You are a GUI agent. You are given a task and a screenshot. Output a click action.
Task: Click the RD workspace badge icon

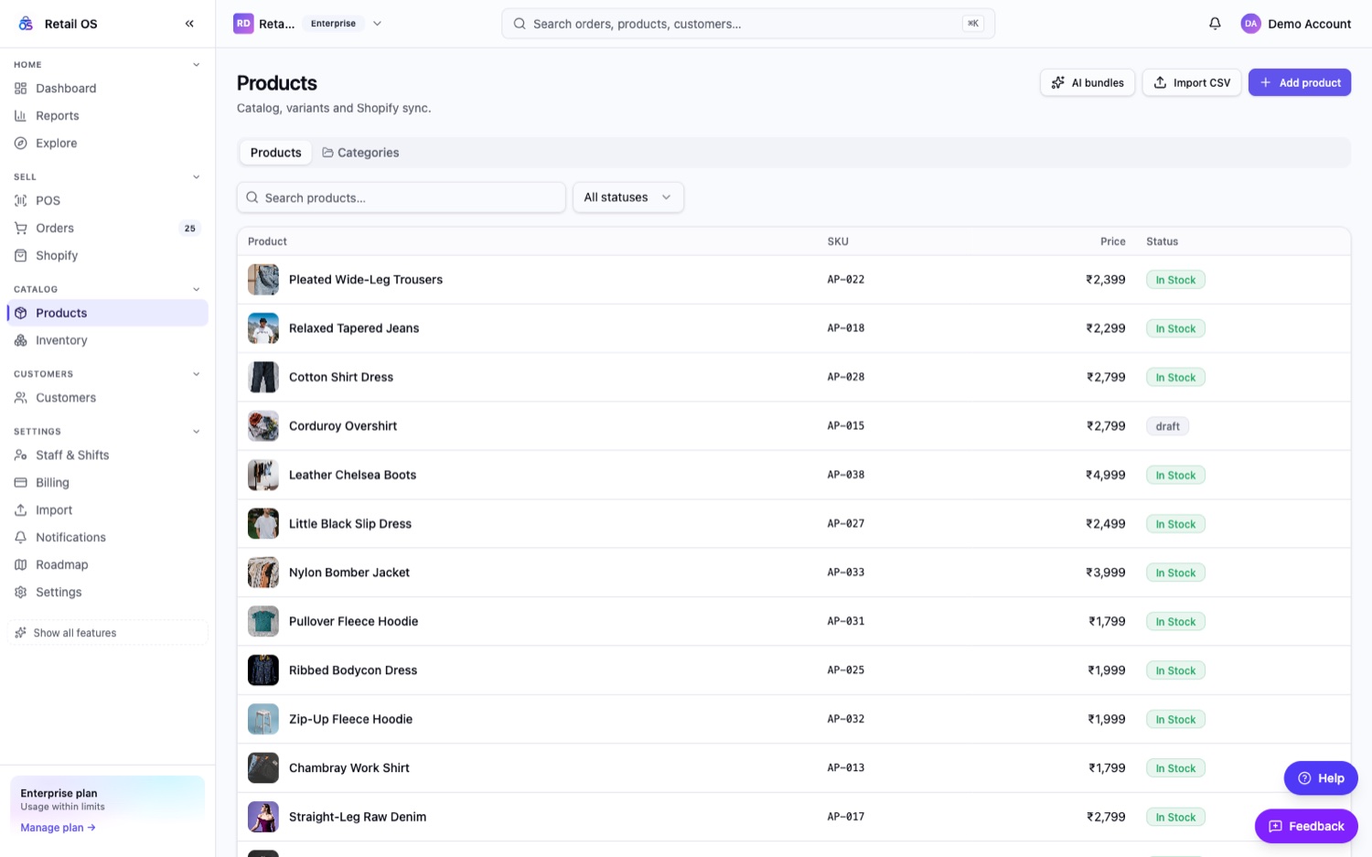point(243,24)
